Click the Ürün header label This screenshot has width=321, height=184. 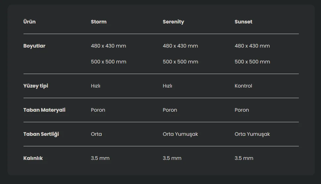pyautogui.click(x=29, y=22)
